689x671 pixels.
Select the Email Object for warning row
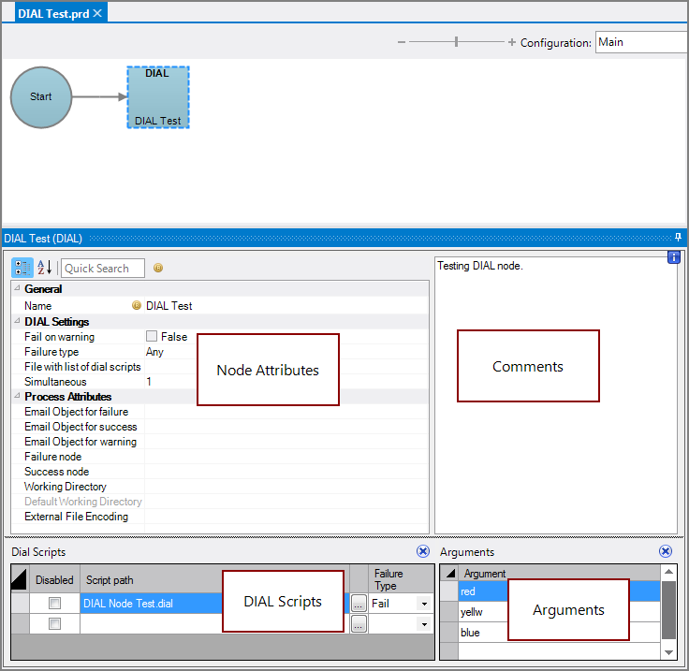(220, 442)
